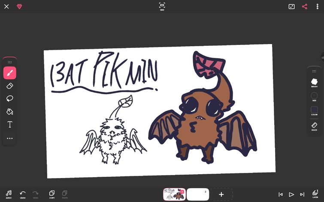324x202 pixels.
Task: Paste the copied frame
Action: (x=65, y=194)
